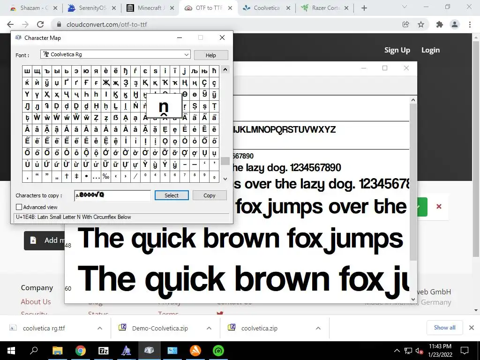Click the browser Back arrow
This screenshot has height=360, width=480.
point(10,24)
